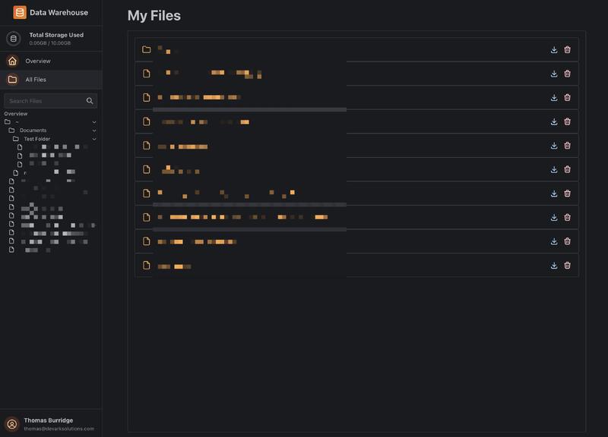The width and height of the screenshot is (608, 437).
Task: Select Documents folder in the tree
Action: (x=33, y=130)
